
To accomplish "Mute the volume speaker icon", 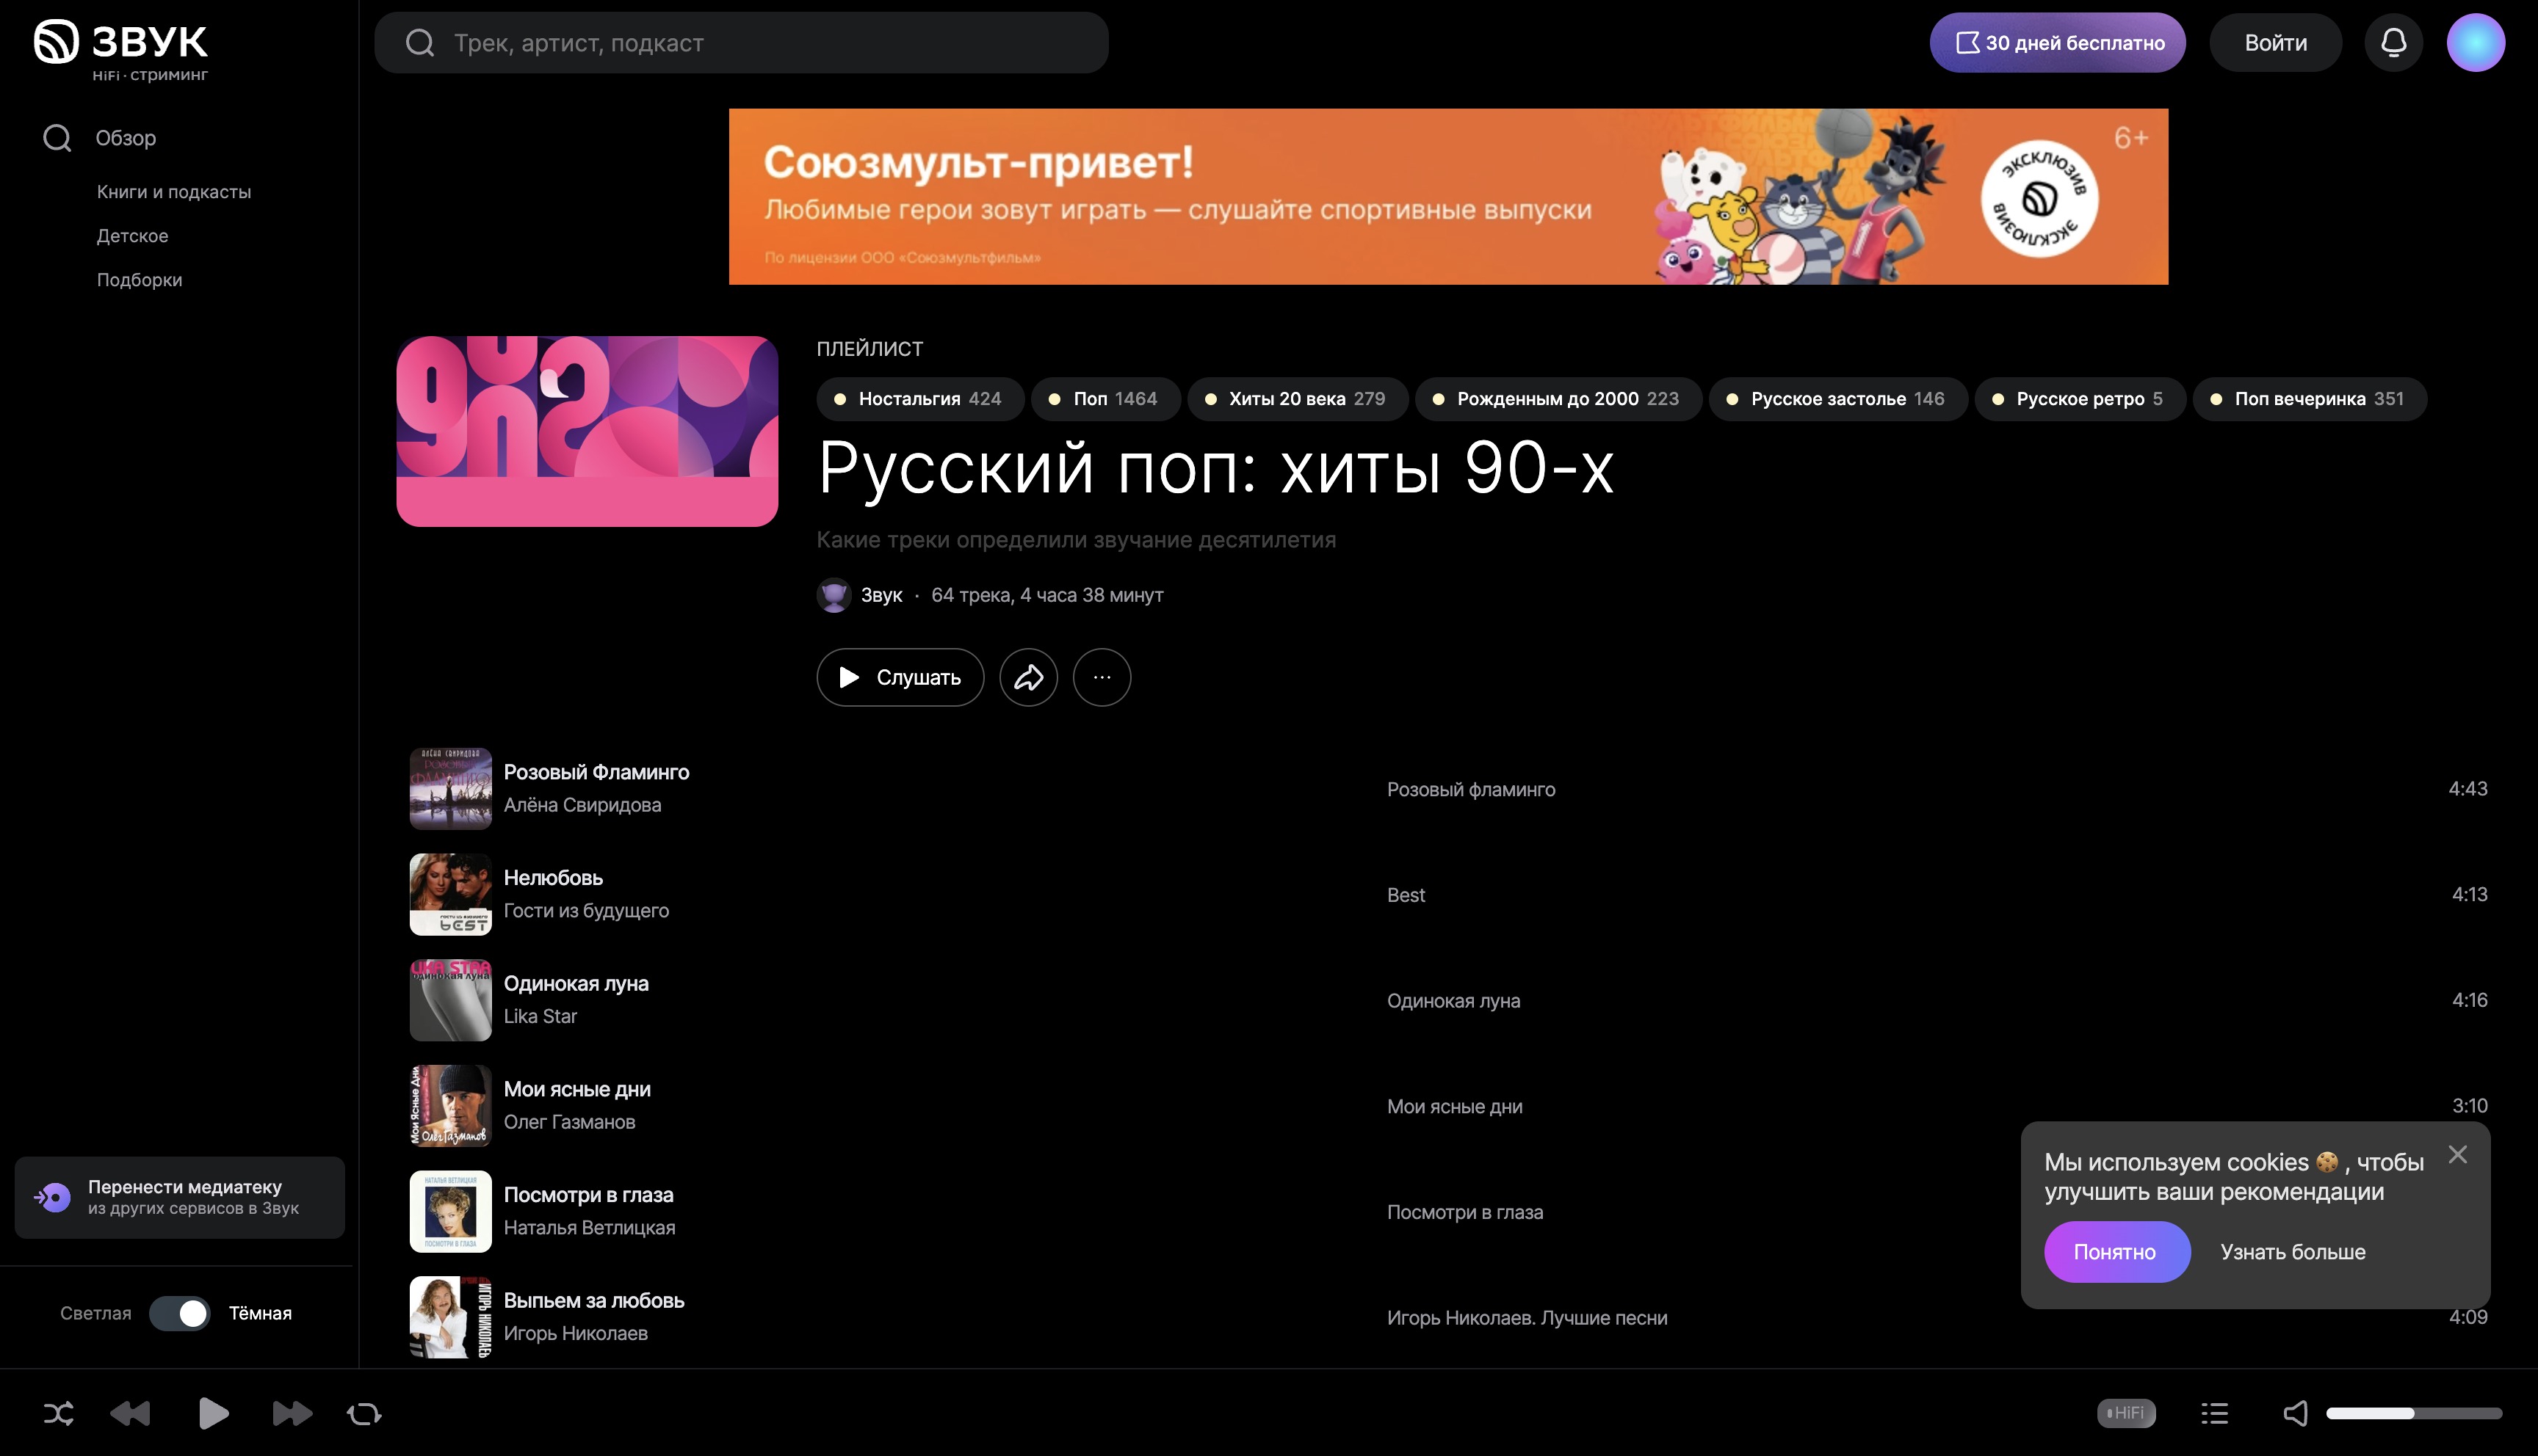I will point(2295,1413).
